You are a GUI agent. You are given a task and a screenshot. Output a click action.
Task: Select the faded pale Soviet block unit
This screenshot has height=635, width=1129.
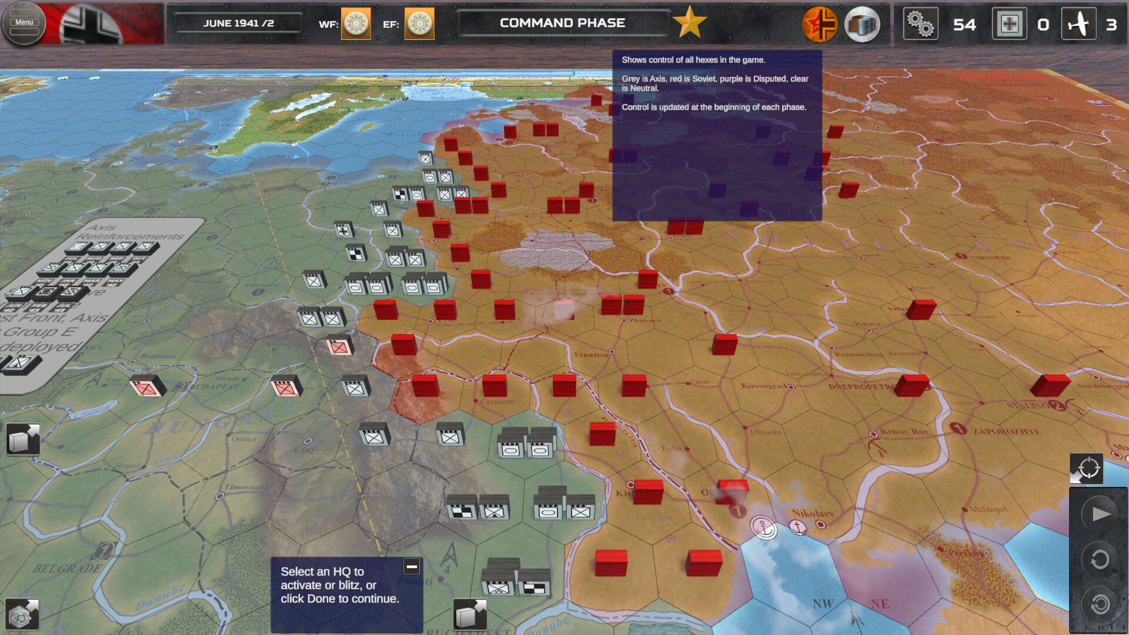pos(564,309)
